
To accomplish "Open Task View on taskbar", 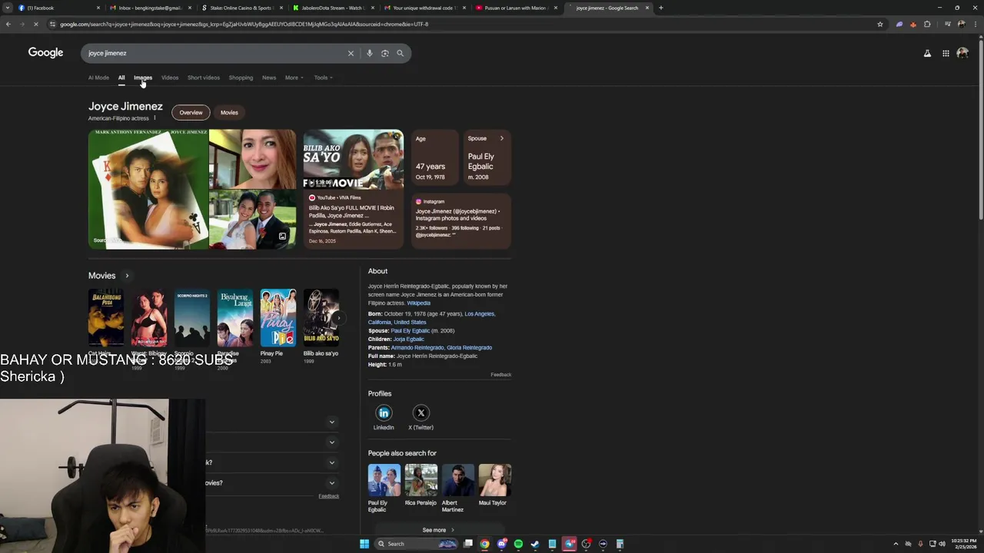I will pyautogui.click(x=467, y=544).
